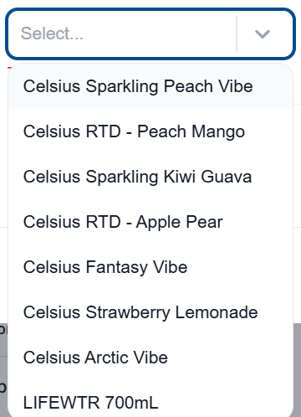Select the Apple Pear RTD item

pyautogui.click(x=150, y=222)
